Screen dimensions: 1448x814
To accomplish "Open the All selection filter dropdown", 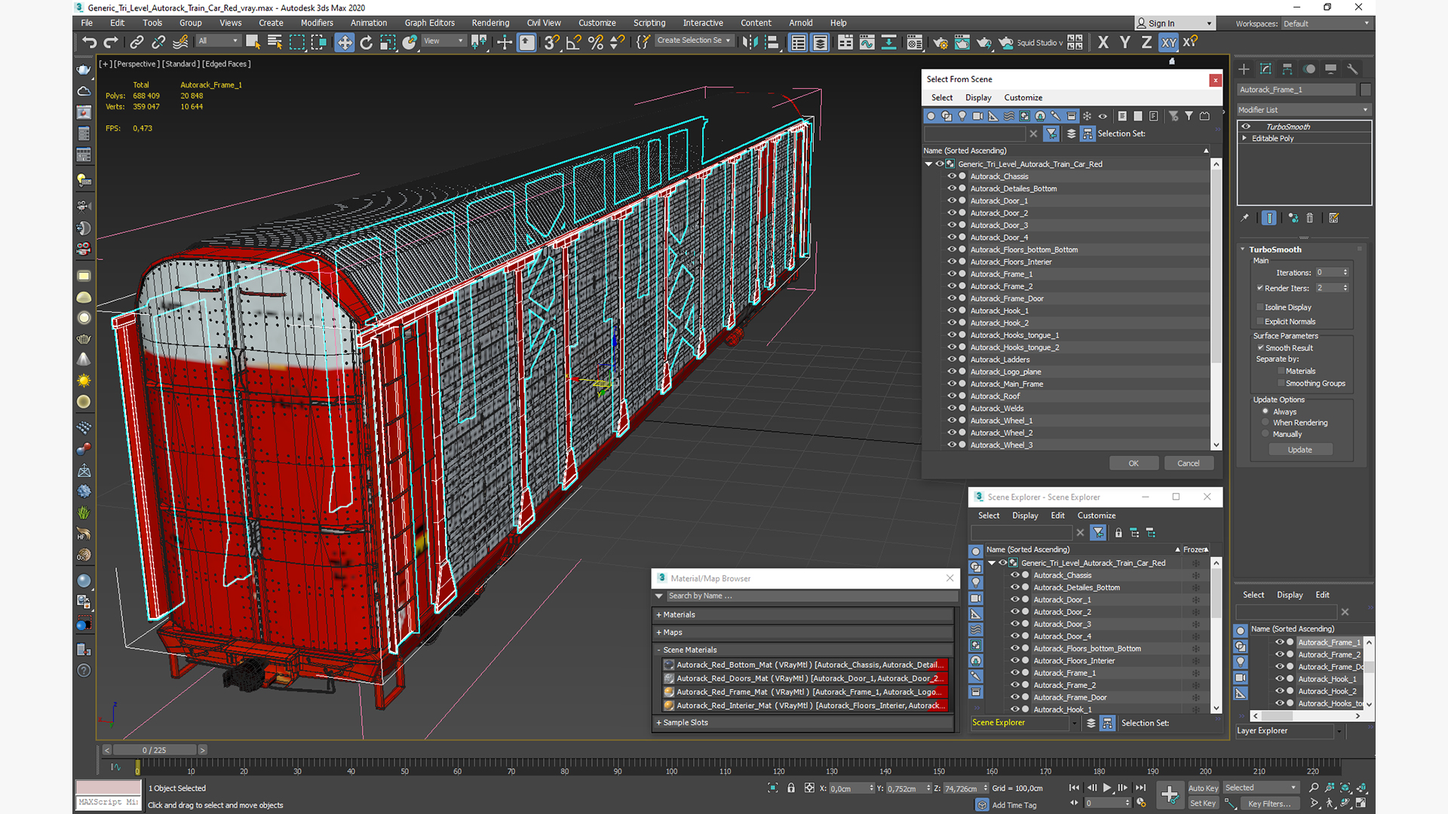I will pos(219,41).
